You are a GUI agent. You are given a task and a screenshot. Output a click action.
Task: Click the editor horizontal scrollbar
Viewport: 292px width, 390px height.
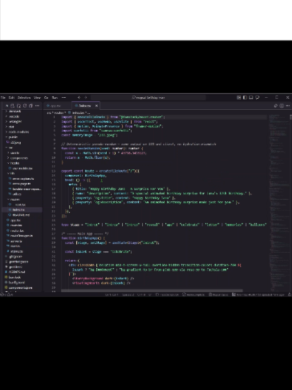[152, 290]
